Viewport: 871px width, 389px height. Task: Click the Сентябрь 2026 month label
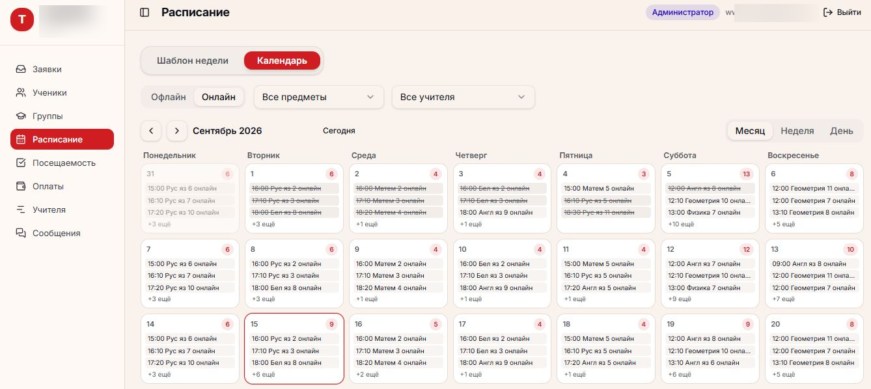pos(227,131)
